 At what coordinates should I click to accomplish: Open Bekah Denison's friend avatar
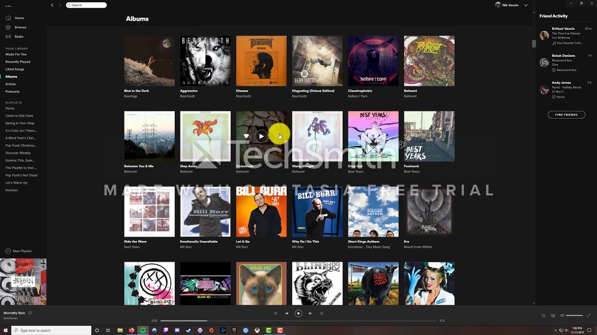544,63
